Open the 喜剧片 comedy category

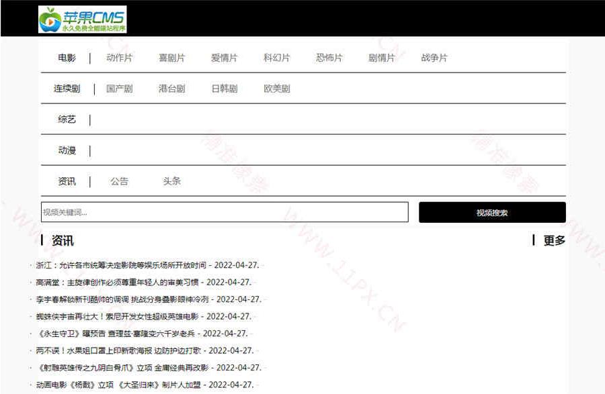(173, 58)
